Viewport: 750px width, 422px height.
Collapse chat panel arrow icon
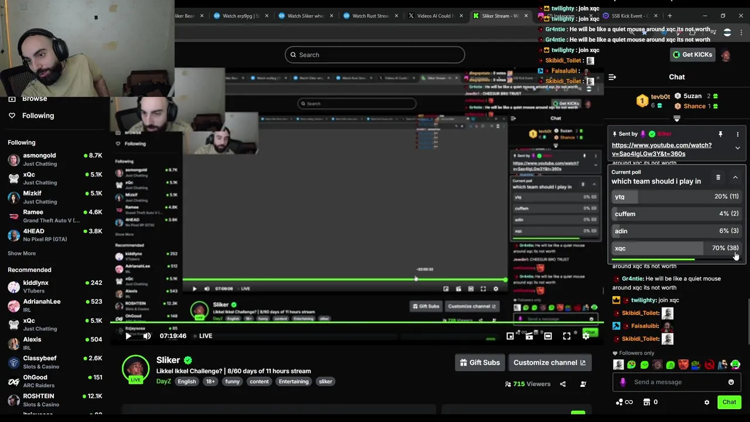coord(612,77)
